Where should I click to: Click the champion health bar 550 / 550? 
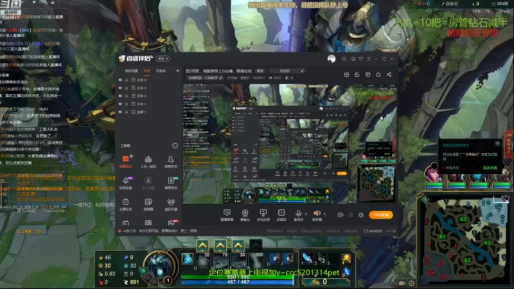tap(238, 277)
